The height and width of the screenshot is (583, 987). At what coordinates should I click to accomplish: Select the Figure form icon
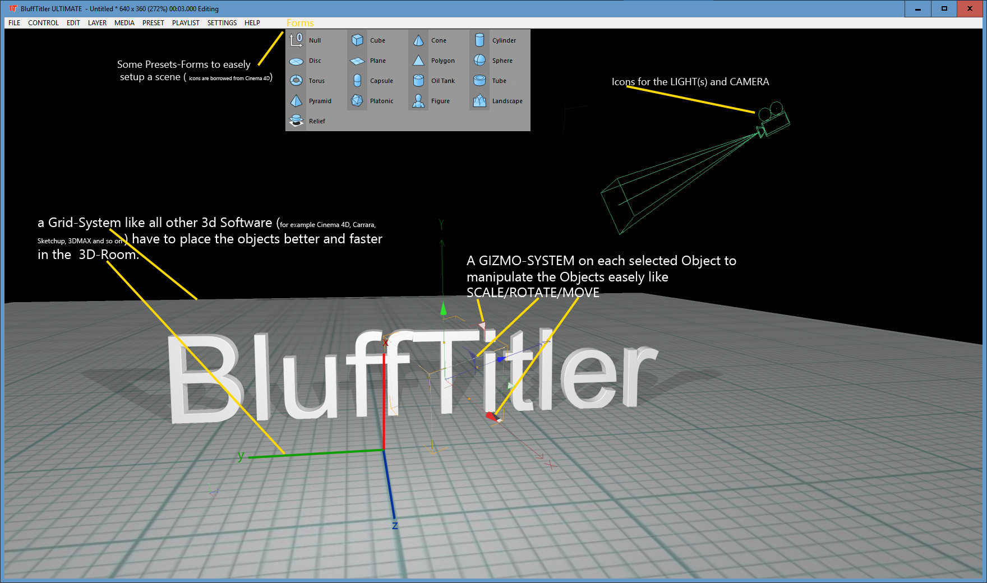pos(418,101)
